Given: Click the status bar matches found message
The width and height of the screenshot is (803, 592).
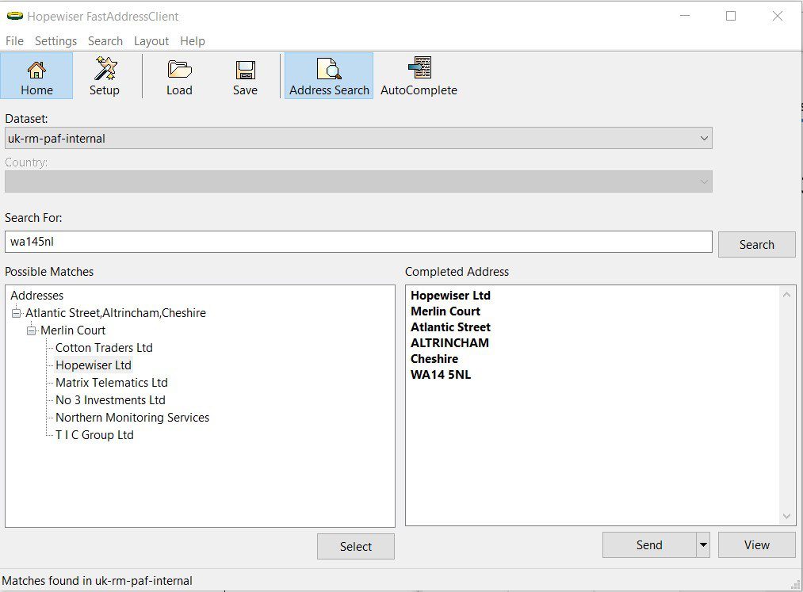Looking at the screenshot, I should [98, 581].
